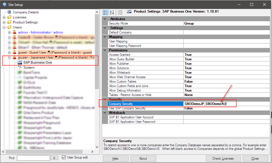
Task: Click the tree's vertical scrollbar down arrow
Action: [97, 147]
